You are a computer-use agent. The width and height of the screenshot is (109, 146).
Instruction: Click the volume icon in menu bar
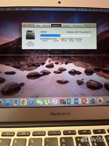tap(92, 10)
